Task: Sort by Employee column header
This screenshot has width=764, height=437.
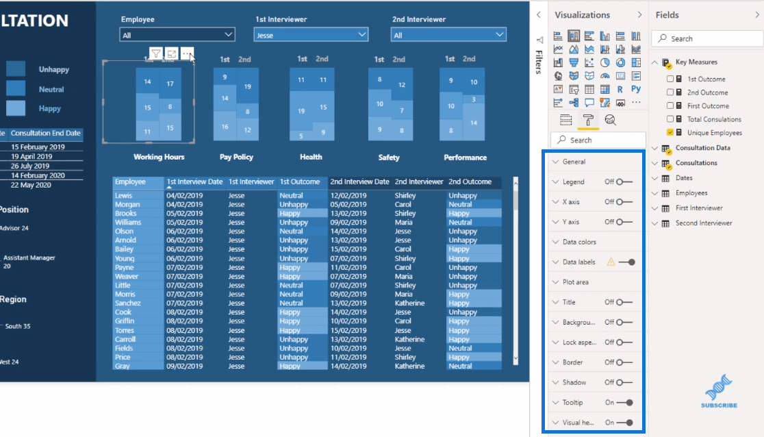Action: (130, 182)
